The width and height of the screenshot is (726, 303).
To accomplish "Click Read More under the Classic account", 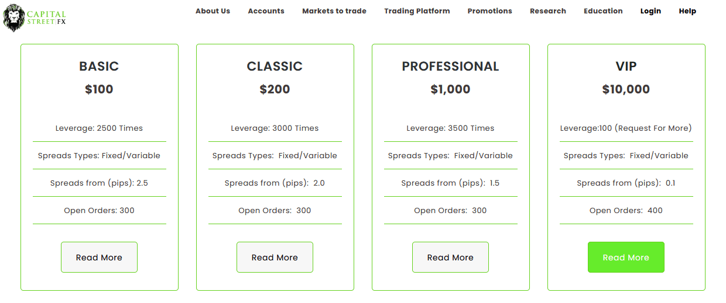I will 275,257.
